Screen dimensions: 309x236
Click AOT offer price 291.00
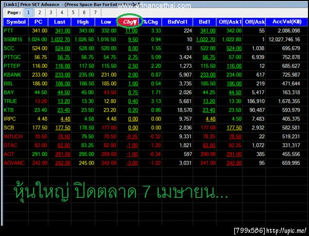tap(234, 154)
